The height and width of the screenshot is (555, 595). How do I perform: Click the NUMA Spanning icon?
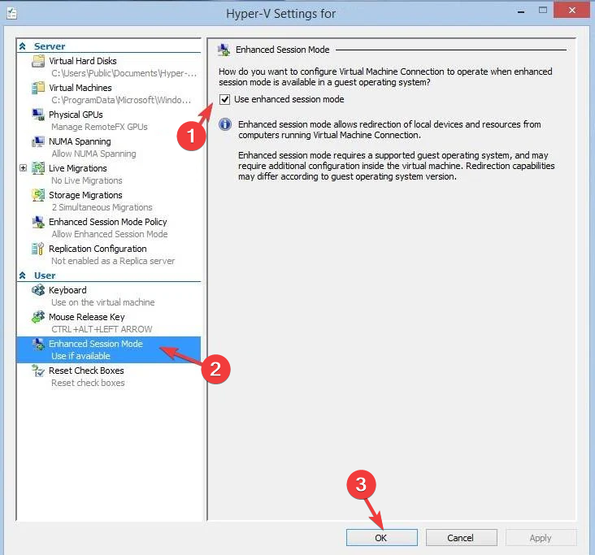[38, 141]
